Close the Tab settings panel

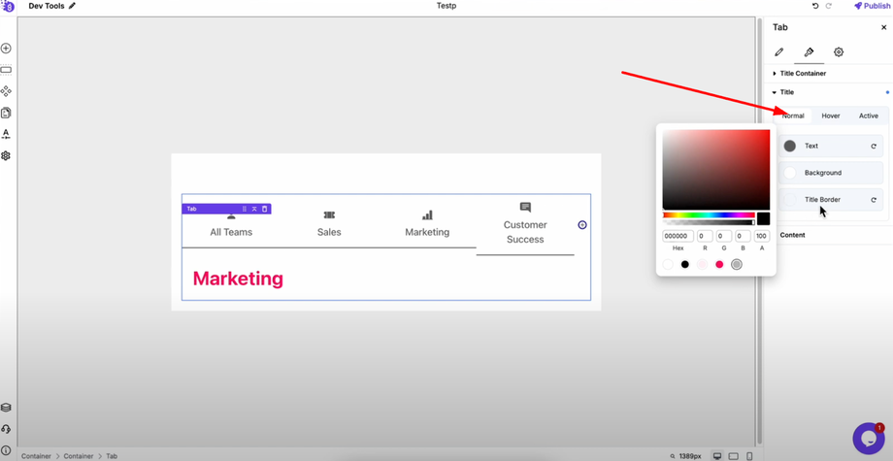(884, 27)
